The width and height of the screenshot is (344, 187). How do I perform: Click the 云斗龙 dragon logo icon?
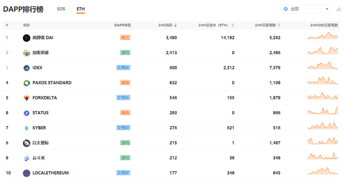tap(27, 158)
